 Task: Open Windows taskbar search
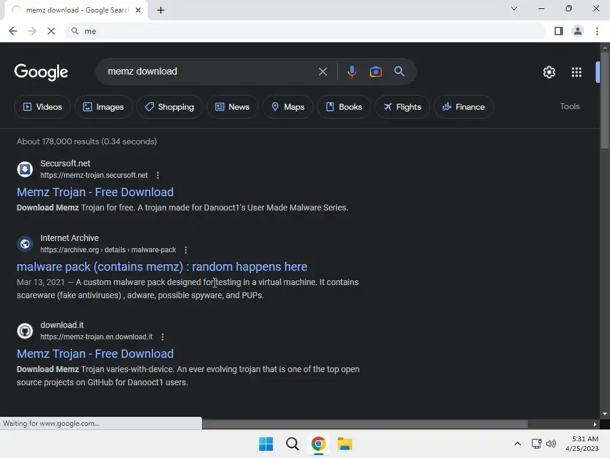292,444
